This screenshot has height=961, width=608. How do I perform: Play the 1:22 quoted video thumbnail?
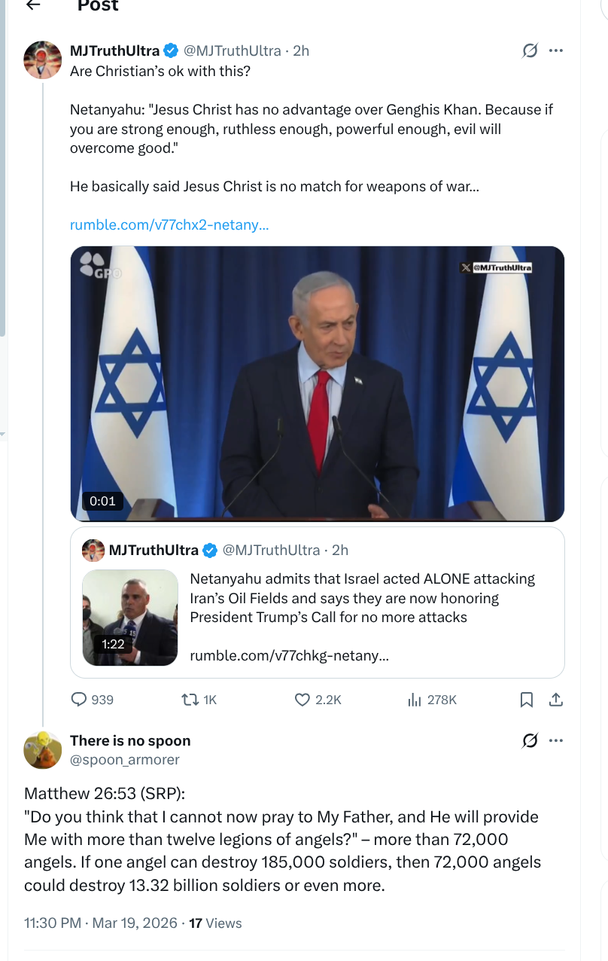pos(129,618)
